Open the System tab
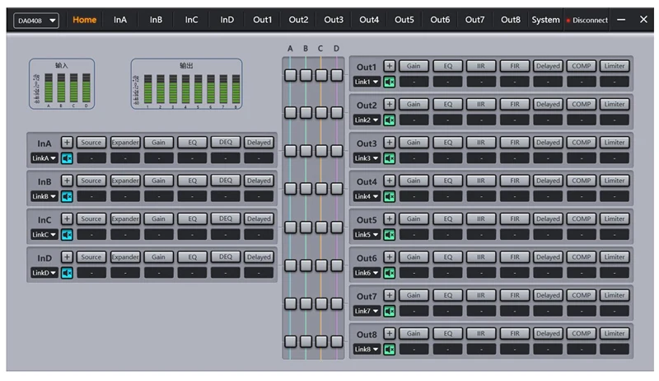The width and height of the screenshot is (659, 381). [x=545, y=20]
